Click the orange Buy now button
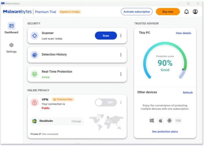Screen dimensions: 208x147 (x=168, y=12)
